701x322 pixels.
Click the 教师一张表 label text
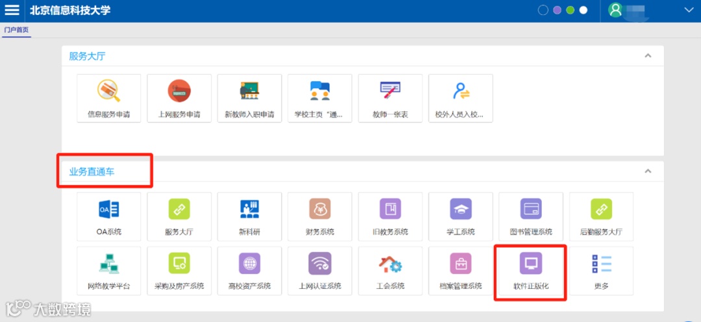pos(390,115)
